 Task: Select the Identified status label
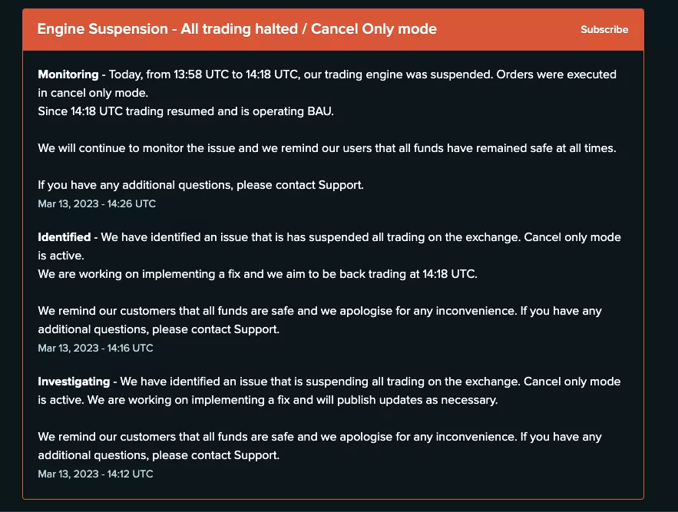tap(64, 237)
